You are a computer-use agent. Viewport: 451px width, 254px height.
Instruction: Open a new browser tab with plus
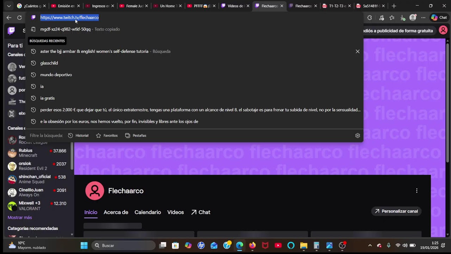pyautogui.click(x=394, y=6)
